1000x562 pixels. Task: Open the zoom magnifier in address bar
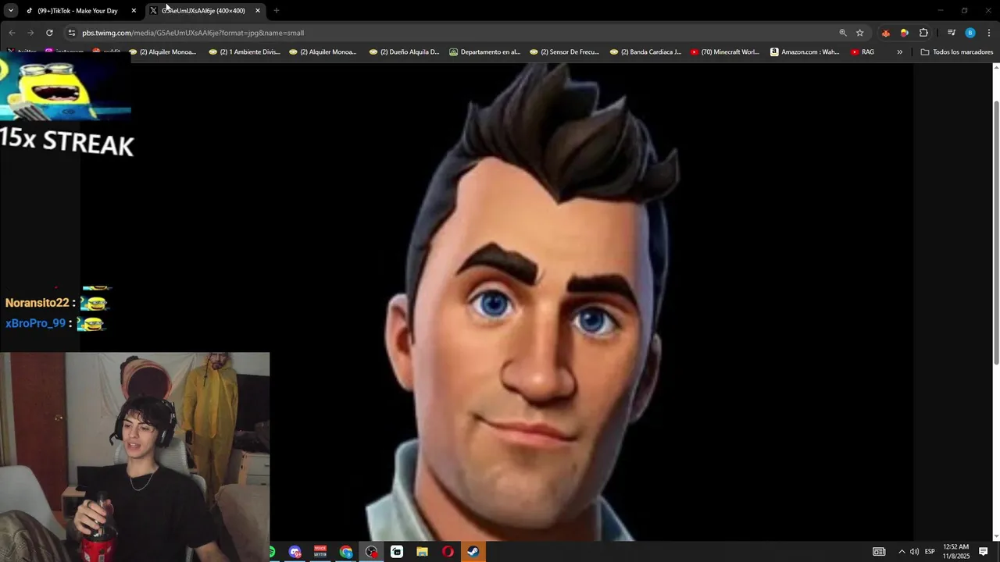(843, 33)
